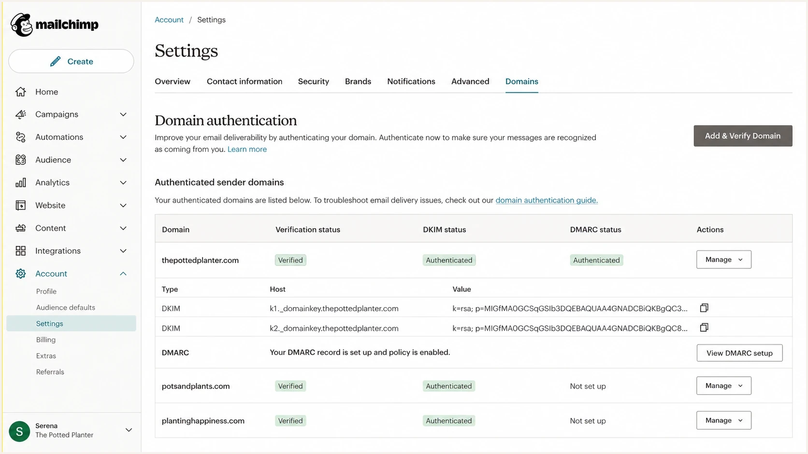Click the Campaigns megaphone icon

[x=21, y=114]
